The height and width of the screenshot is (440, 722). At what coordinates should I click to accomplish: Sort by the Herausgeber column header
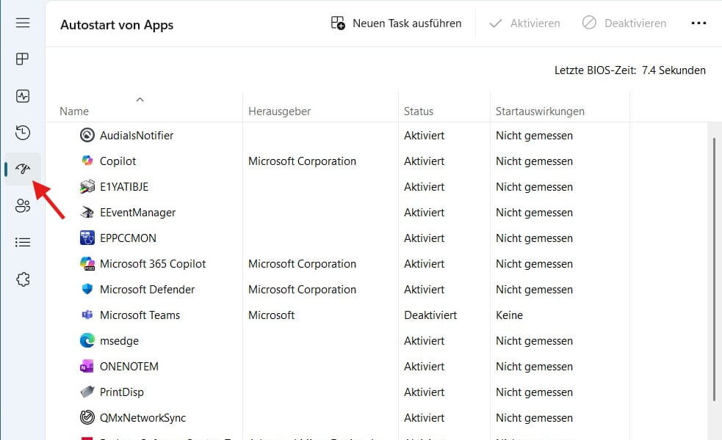click(x=280, y=111)
